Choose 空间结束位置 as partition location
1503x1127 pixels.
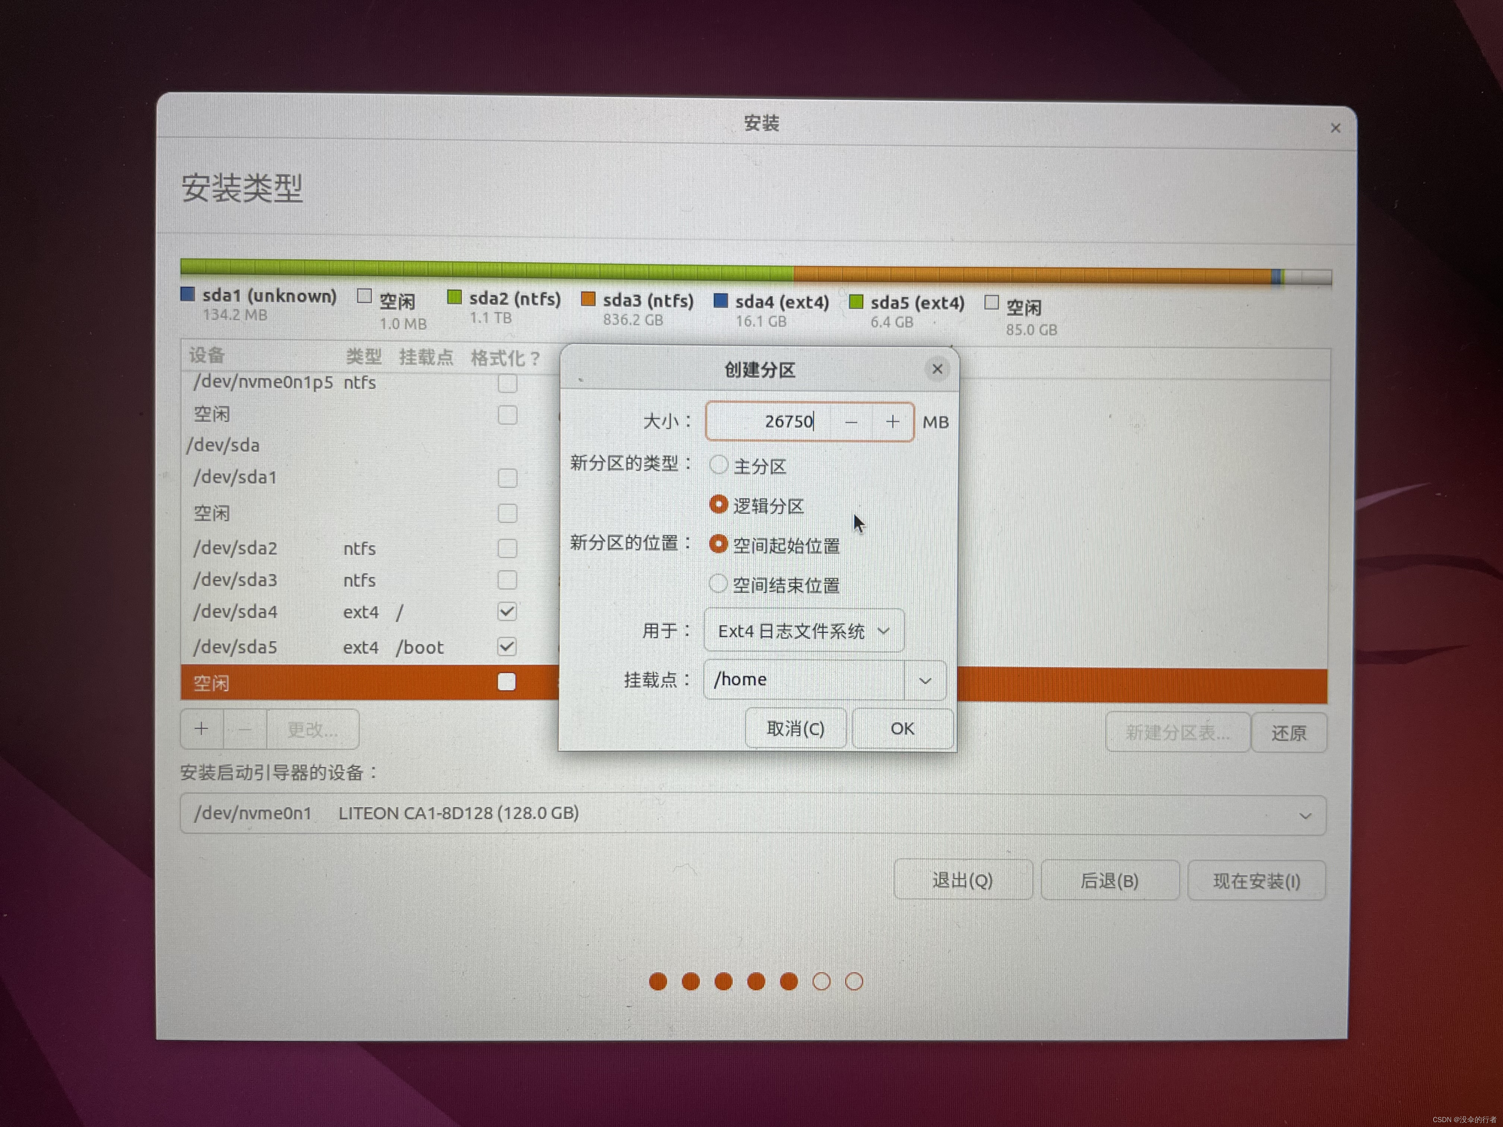[x=718, y=584]
